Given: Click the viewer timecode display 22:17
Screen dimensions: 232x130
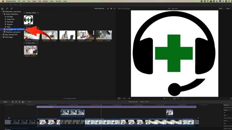Looking at the screenshot, I should pos(176,99).
